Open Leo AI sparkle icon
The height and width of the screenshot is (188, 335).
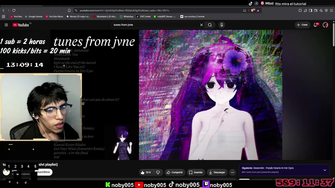coord(321,10)
